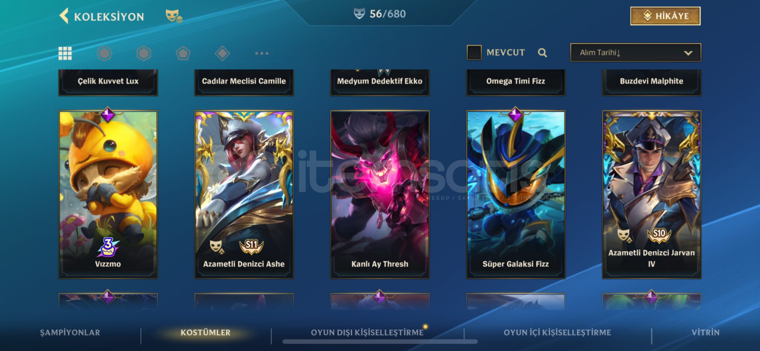Tick the Mevcut checkbox

(474, 52)
